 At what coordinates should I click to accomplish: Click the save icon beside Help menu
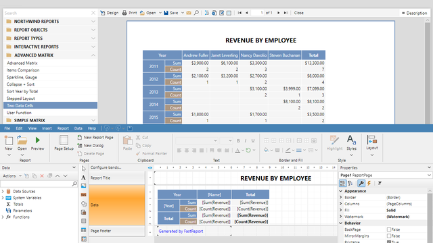tap(130, 128)
